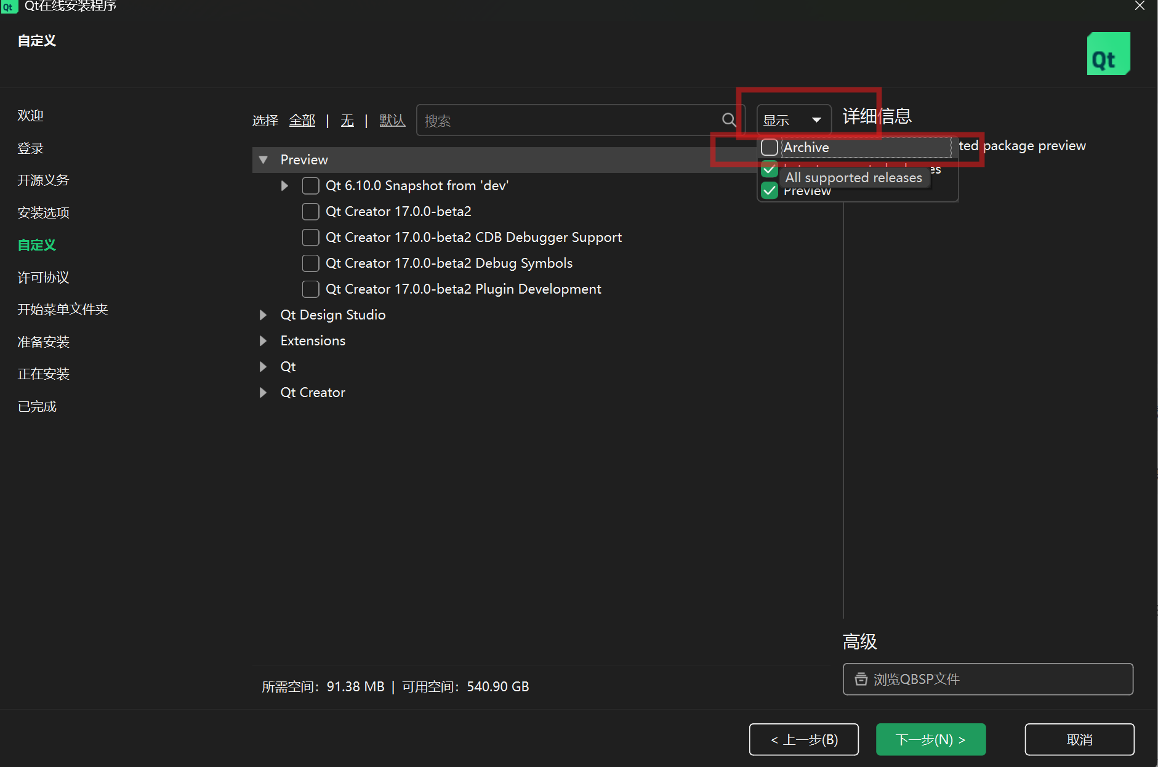Tick the Archive filter checkbox
This screenshot has width=1158, height=767.
(x=770, y=147)
